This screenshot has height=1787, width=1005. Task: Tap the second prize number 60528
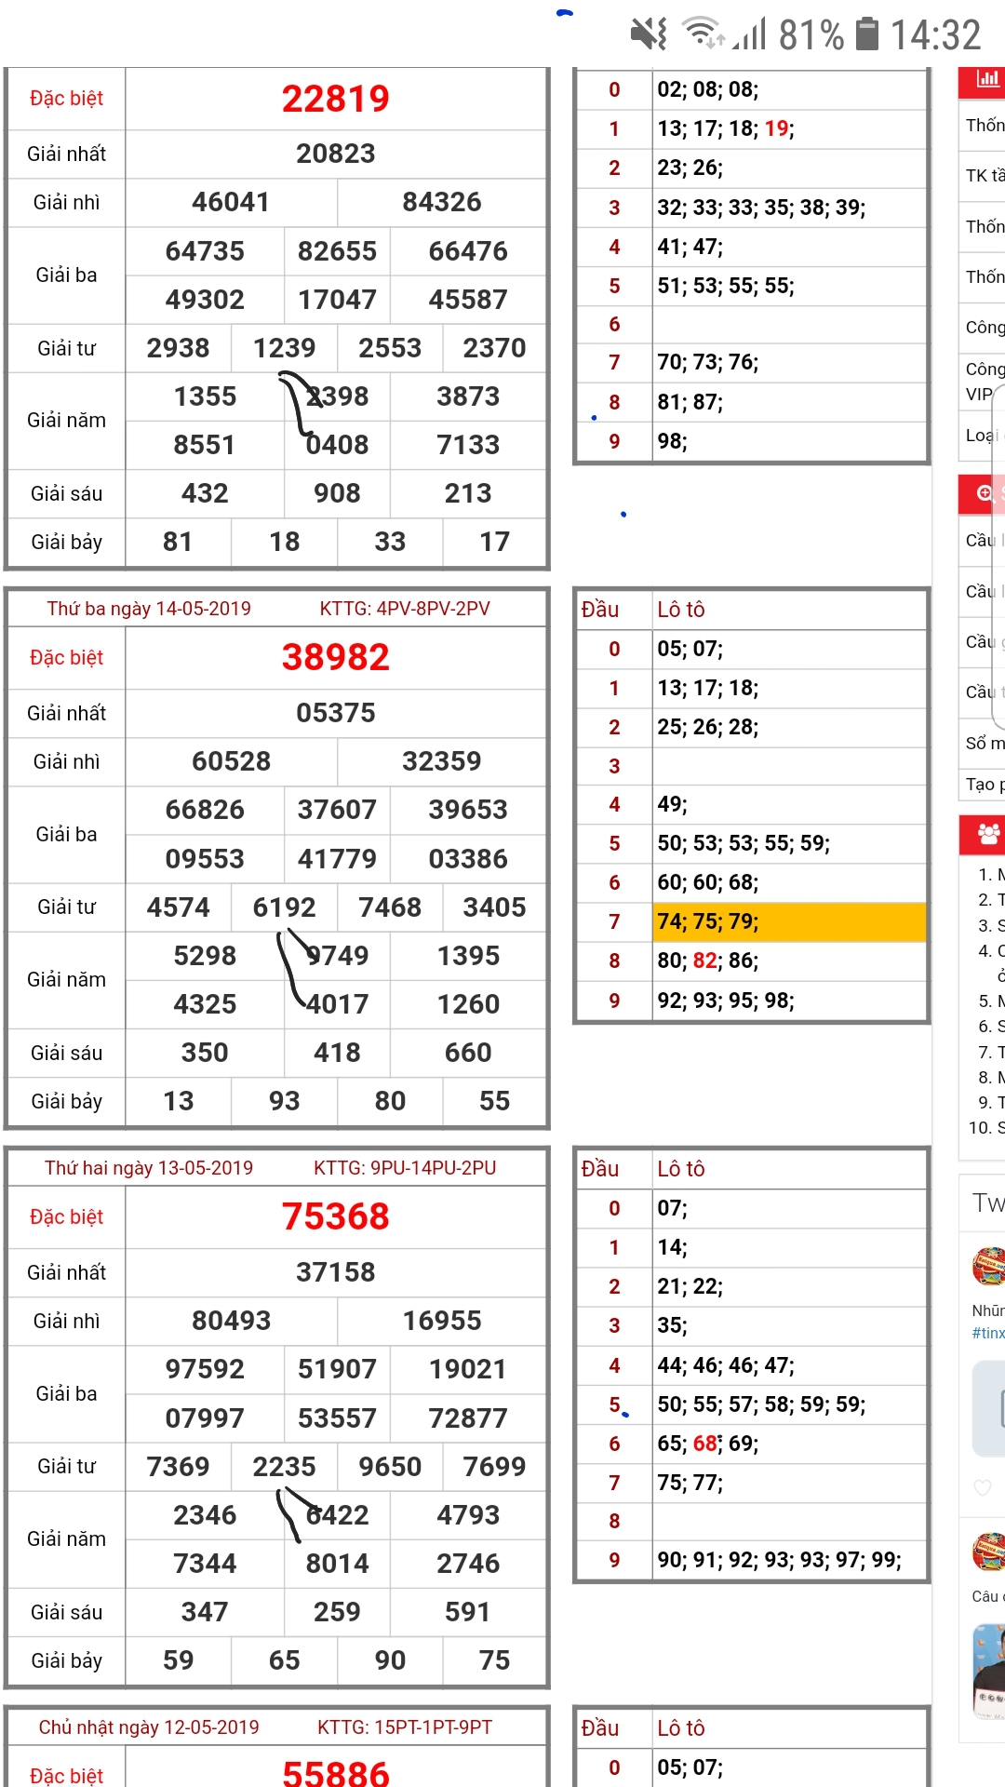[x=231, y=761]
